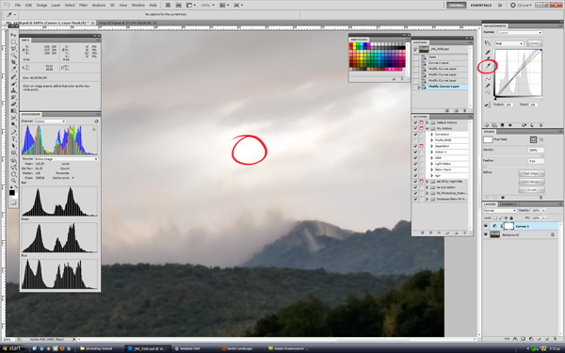The height and width of the screenshot is (353, 565).
Task: Switch to the Channels tab
Action: pos(508,204)
